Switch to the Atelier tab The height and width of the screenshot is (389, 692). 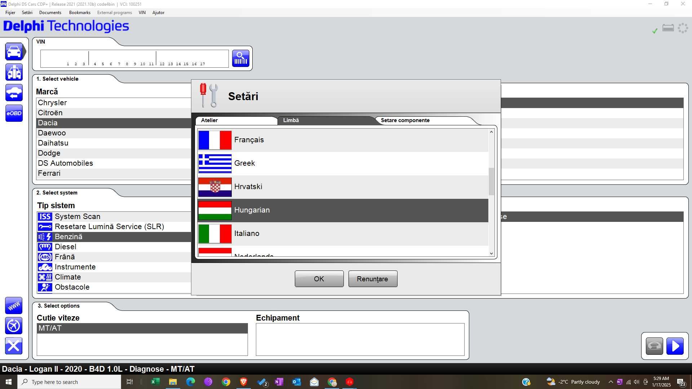(x=236, y=120)
